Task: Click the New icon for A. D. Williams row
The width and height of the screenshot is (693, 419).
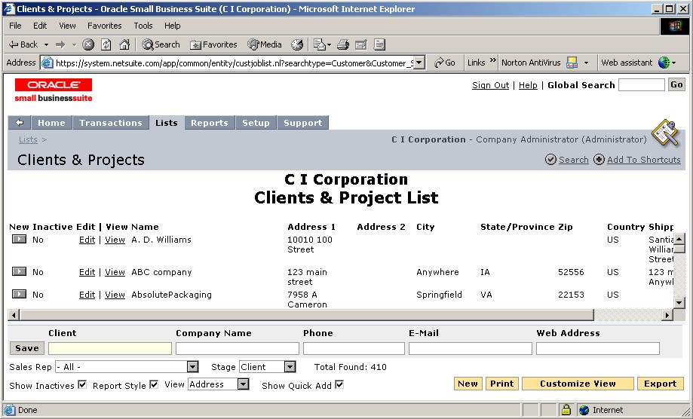Action: click(x=19, y=240)
